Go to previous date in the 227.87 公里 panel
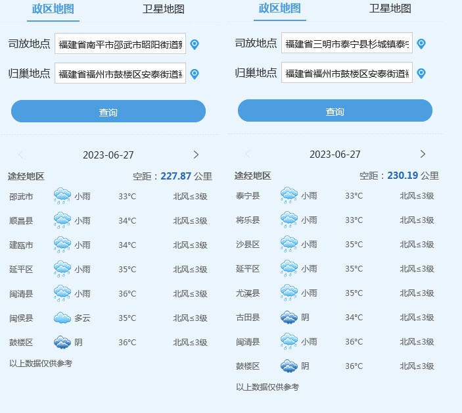Screen dimensions: 462x413 tap(21, 155)
